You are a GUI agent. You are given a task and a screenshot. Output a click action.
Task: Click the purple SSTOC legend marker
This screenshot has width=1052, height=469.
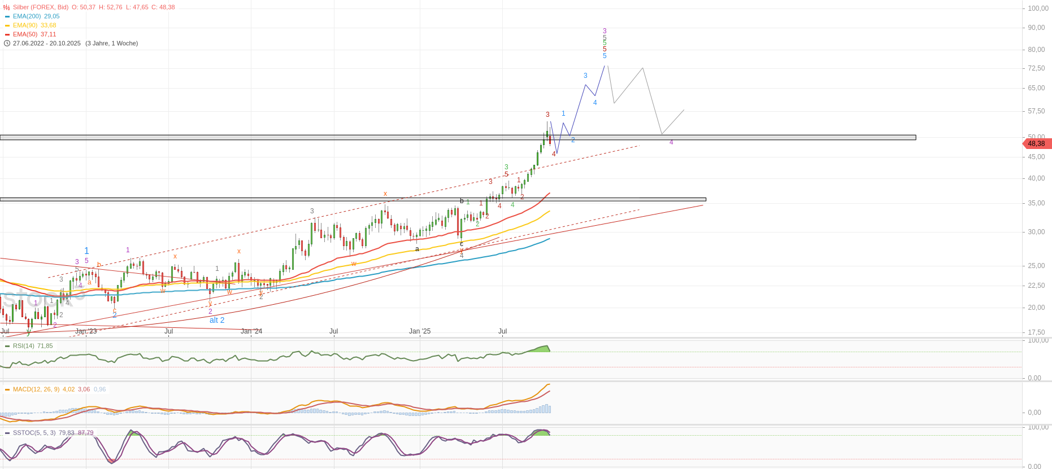coord(7,433)
